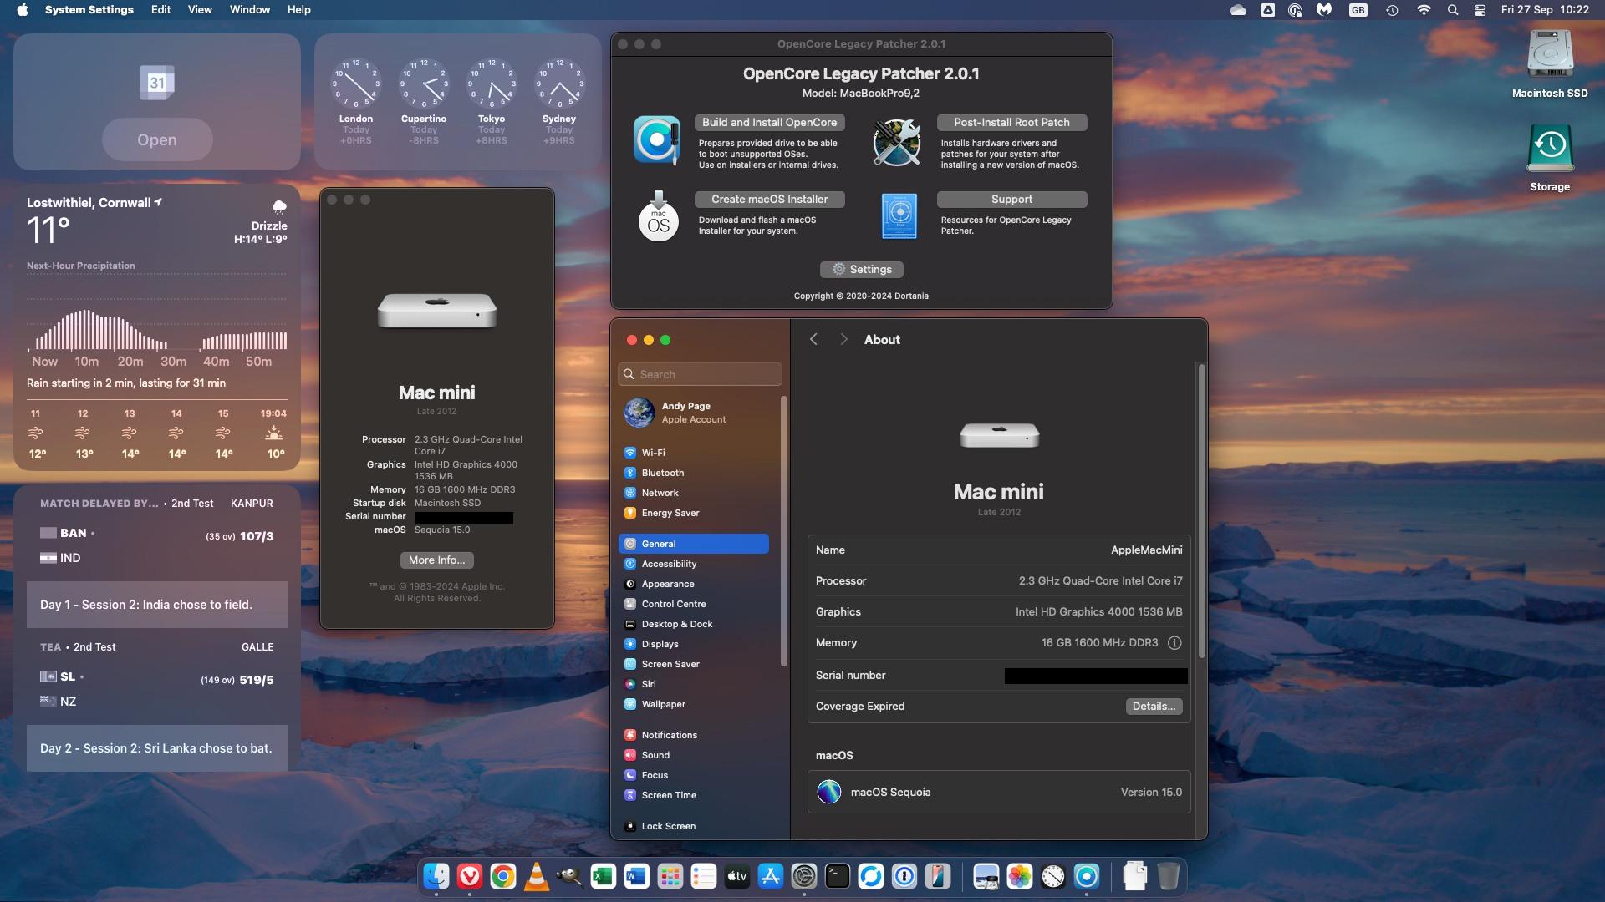Screen dimensions: 1605x902
Task: Click Build and Install OpenCore button
Action: point(769,123)
